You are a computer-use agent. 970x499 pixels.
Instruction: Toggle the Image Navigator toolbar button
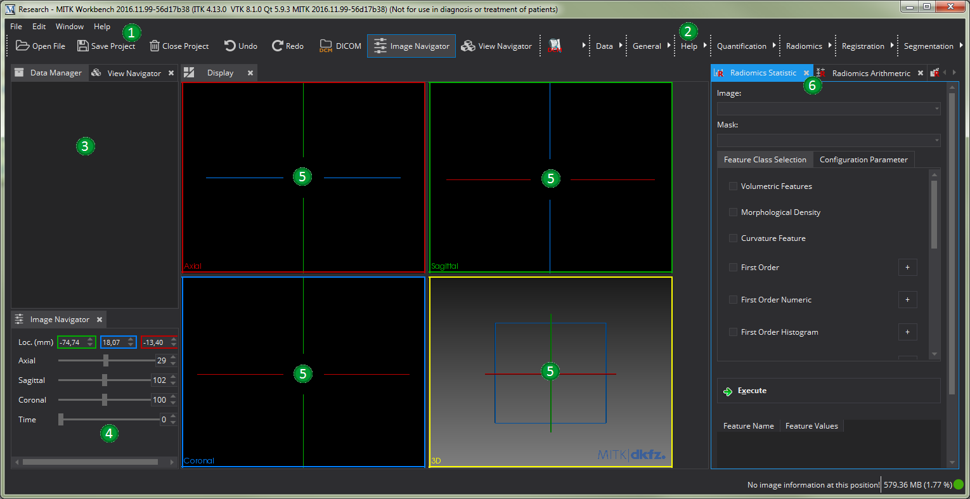click(x=411, y=46)
